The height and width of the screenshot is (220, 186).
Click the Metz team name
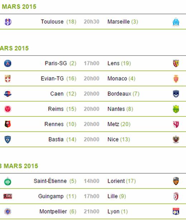[113, 124]
